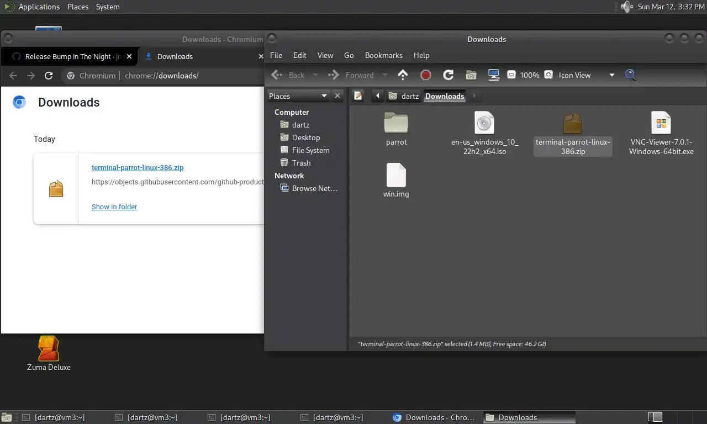This screenshot has height=424, width=707.
Task: Close the Release Bump In The Night tab
Action: pyautogui.click(x=130, y=56)
